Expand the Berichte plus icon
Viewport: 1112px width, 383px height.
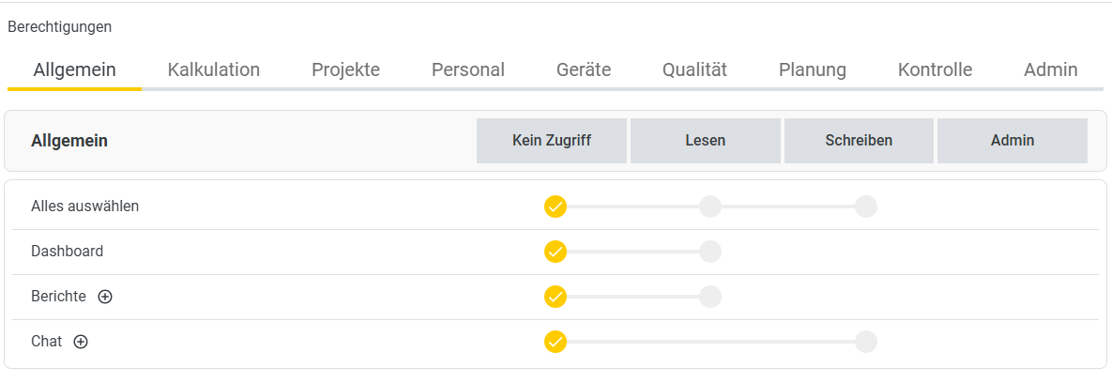pos(105,298)
